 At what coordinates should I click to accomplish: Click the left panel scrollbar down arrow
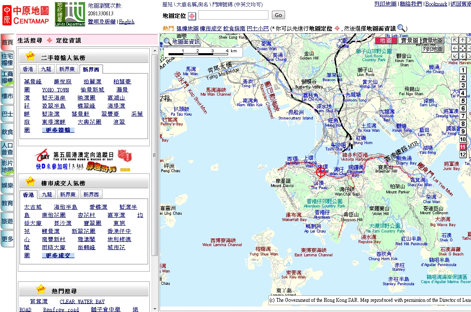tap(155, 308)
